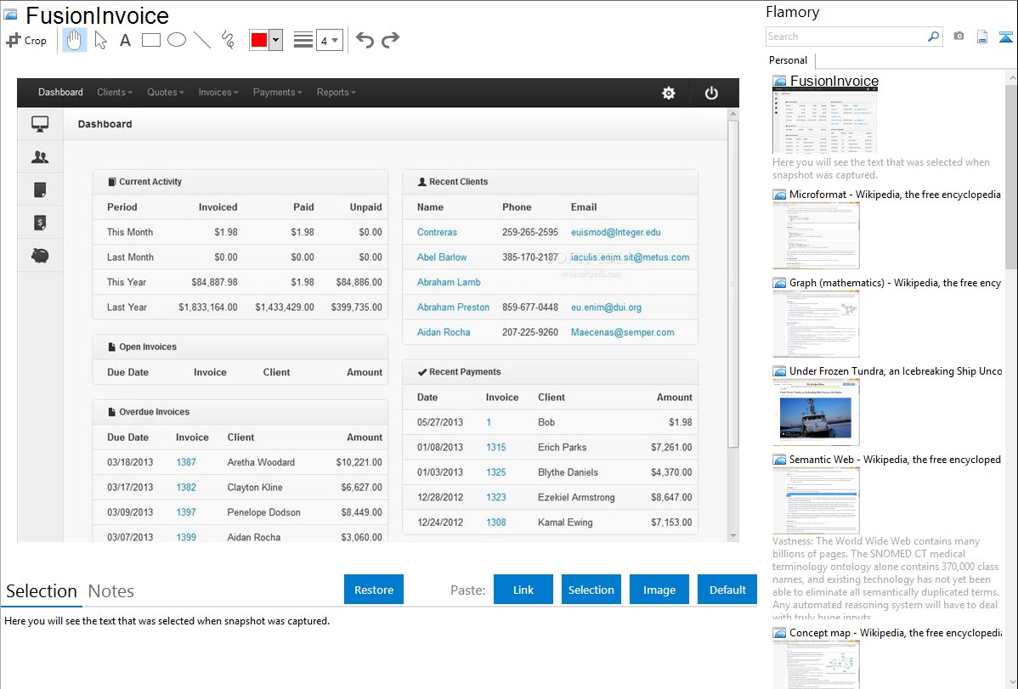Screen dimensions: 1018x689
Task: Click the blue upload icon in Flamory panel
Action: click(1005, 37)
